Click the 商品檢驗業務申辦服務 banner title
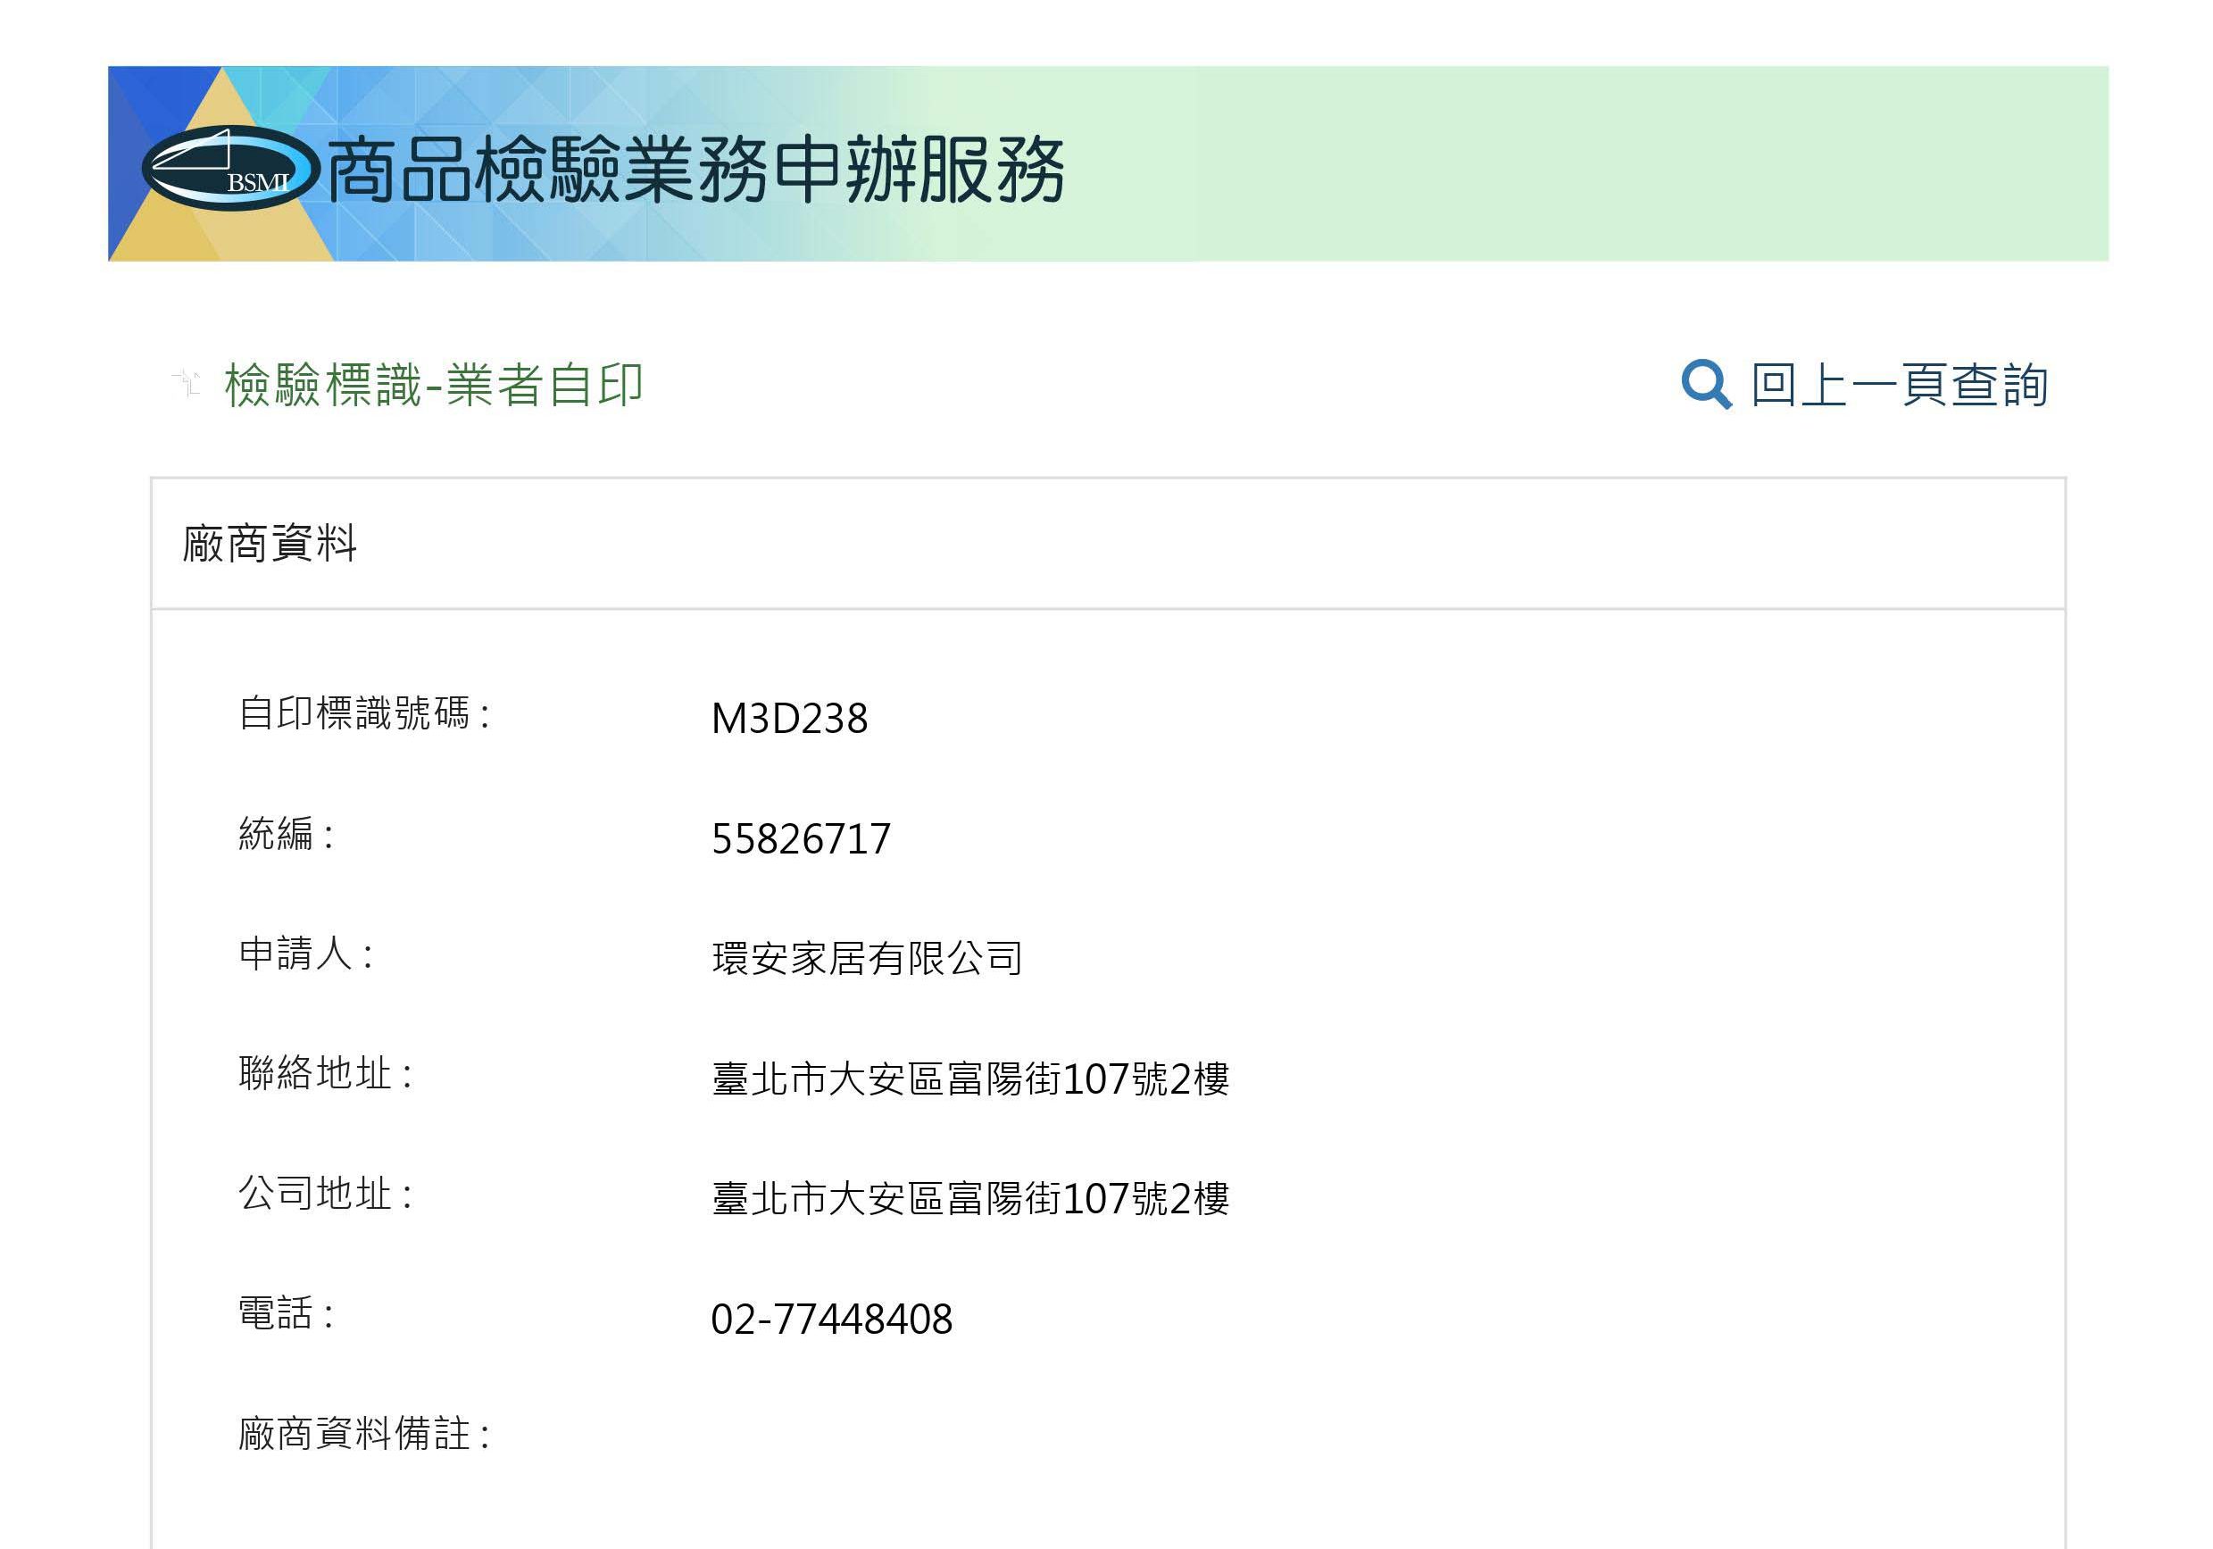Screen dimensions: 2213x1549 [x=695, y=171]
